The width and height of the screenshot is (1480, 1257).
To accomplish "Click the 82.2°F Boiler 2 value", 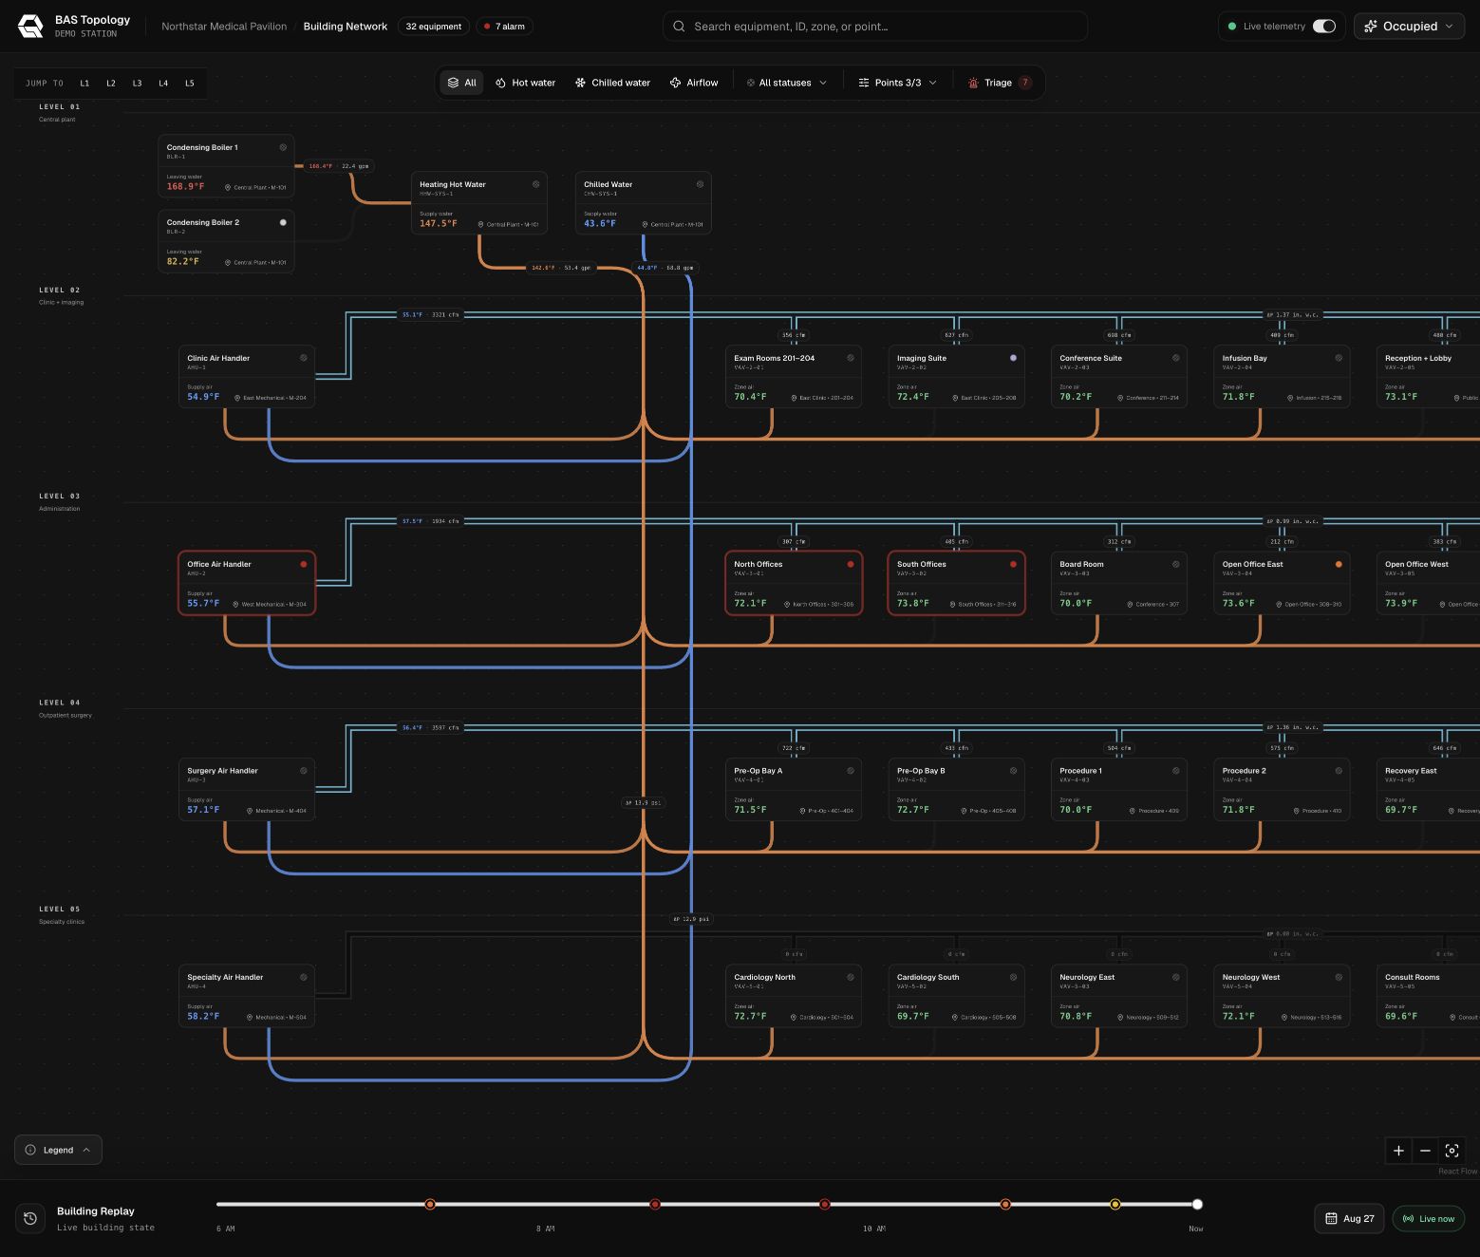I will point(183,261).
